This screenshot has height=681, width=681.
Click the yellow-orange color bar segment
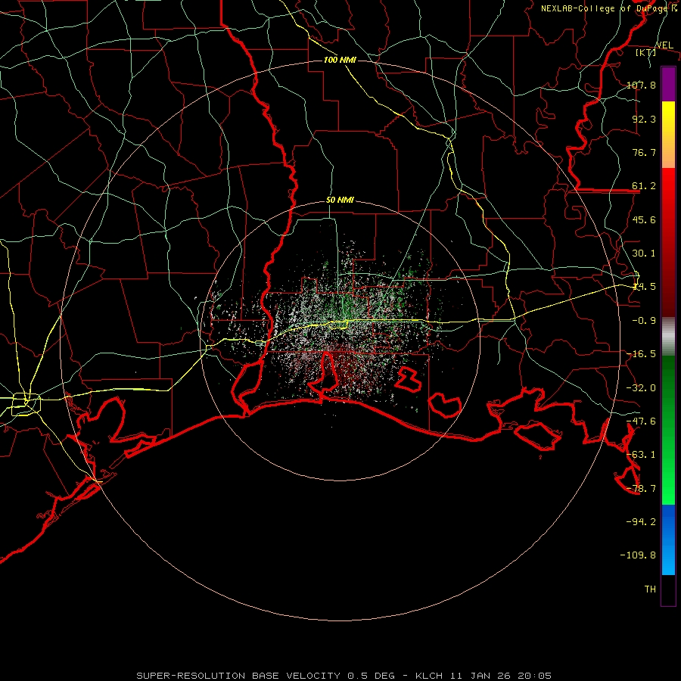(668, 135)
